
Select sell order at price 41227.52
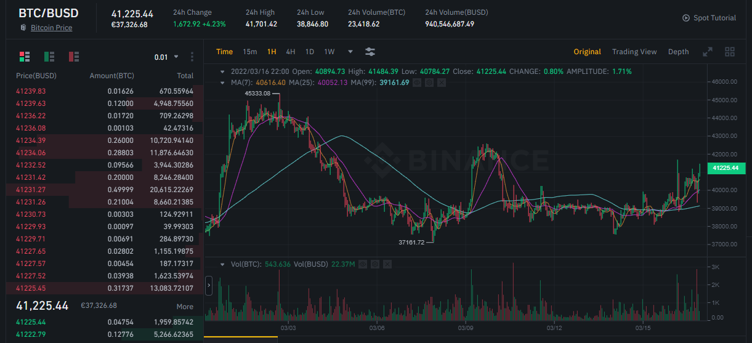(x=104, y=276)
